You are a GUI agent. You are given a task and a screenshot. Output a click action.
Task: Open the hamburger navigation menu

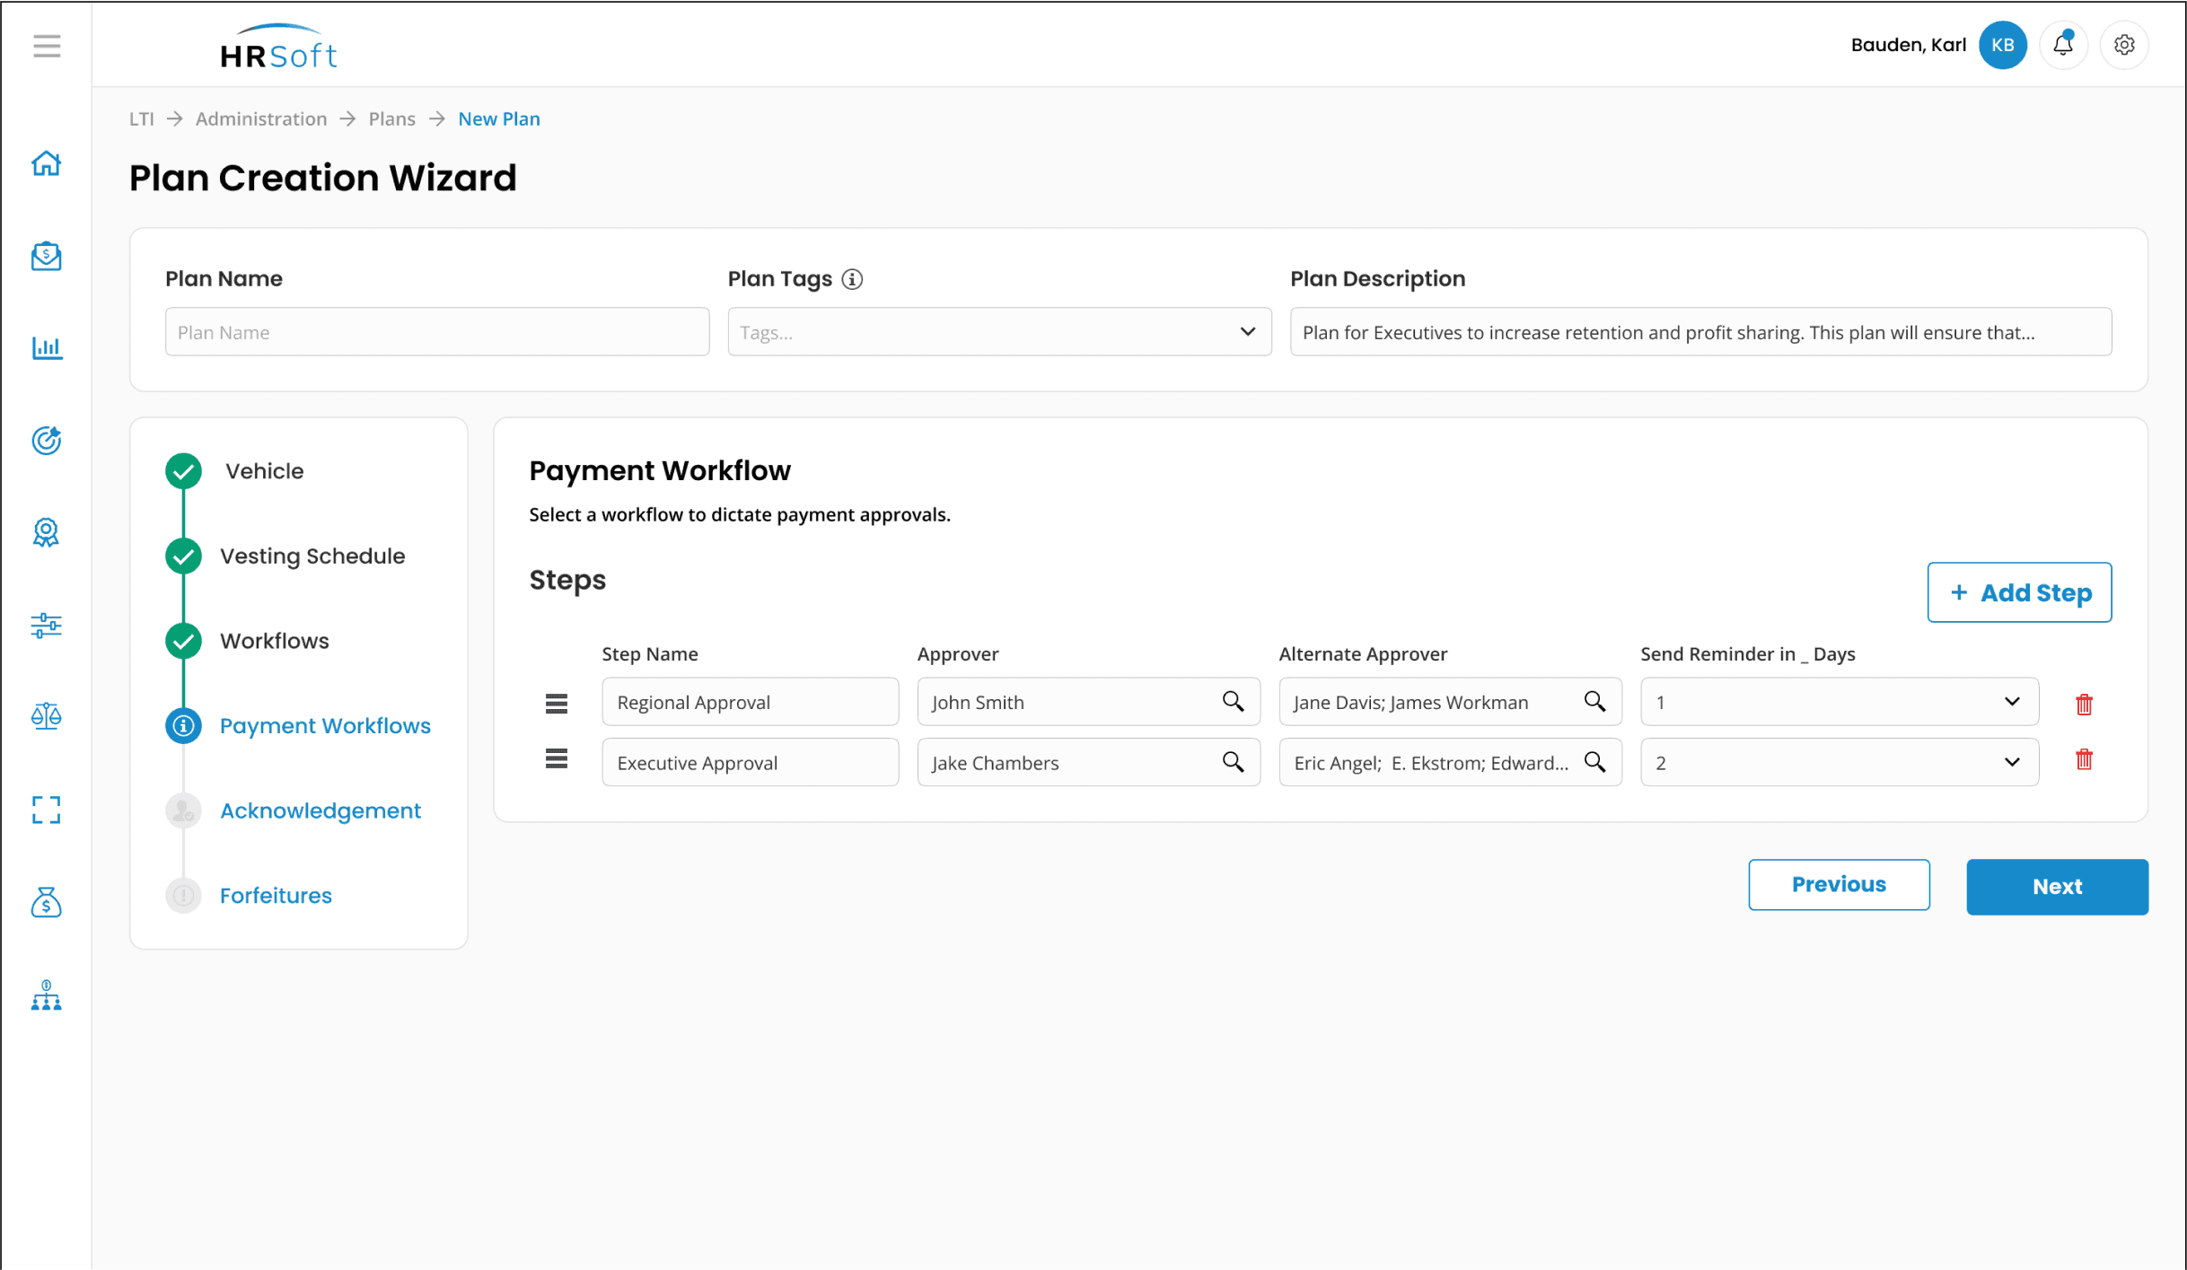(47, 46)
